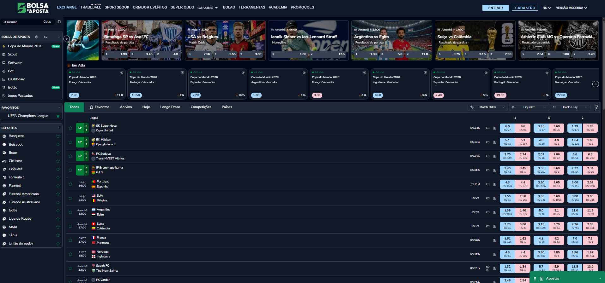Switch to the Países tab
Screen dimensions: 605x283
(x=227, y=107)
